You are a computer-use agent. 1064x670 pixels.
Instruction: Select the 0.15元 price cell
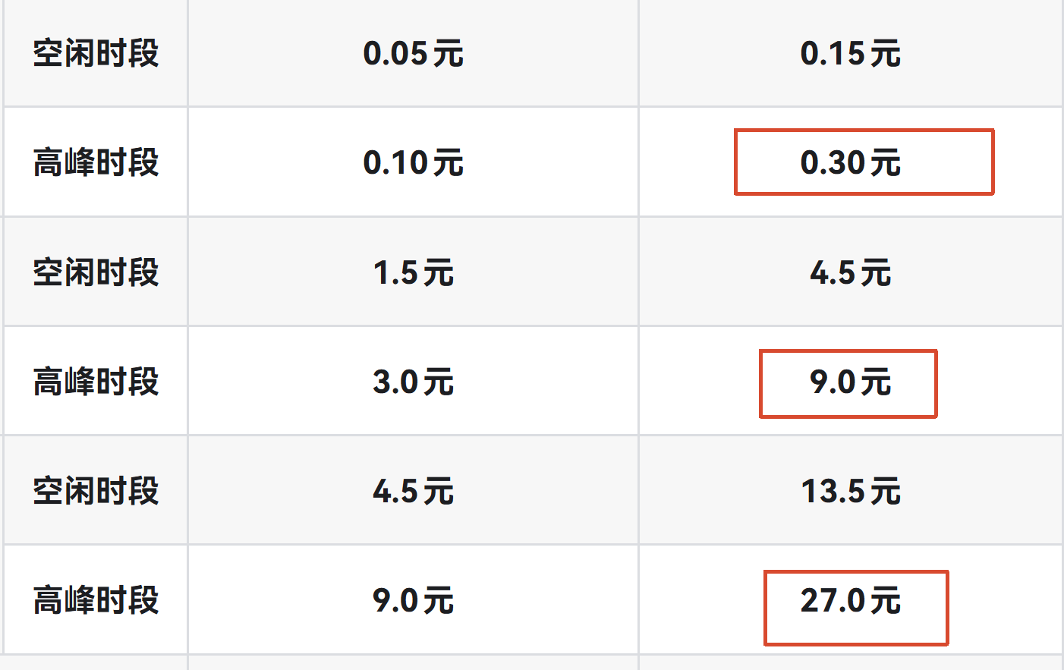point(850,54)
